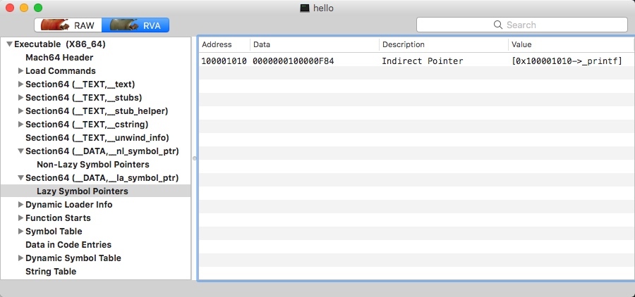Expand Section64 (__TEXT,__cstring) node
The width and height of the screenshot is (635, 297).
(20, 125)
